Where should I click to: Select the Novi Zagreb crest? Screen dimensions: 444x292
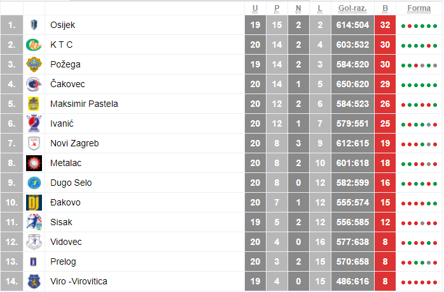coord(34,143)
